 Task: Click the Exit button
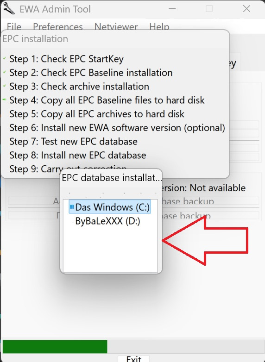133,359
